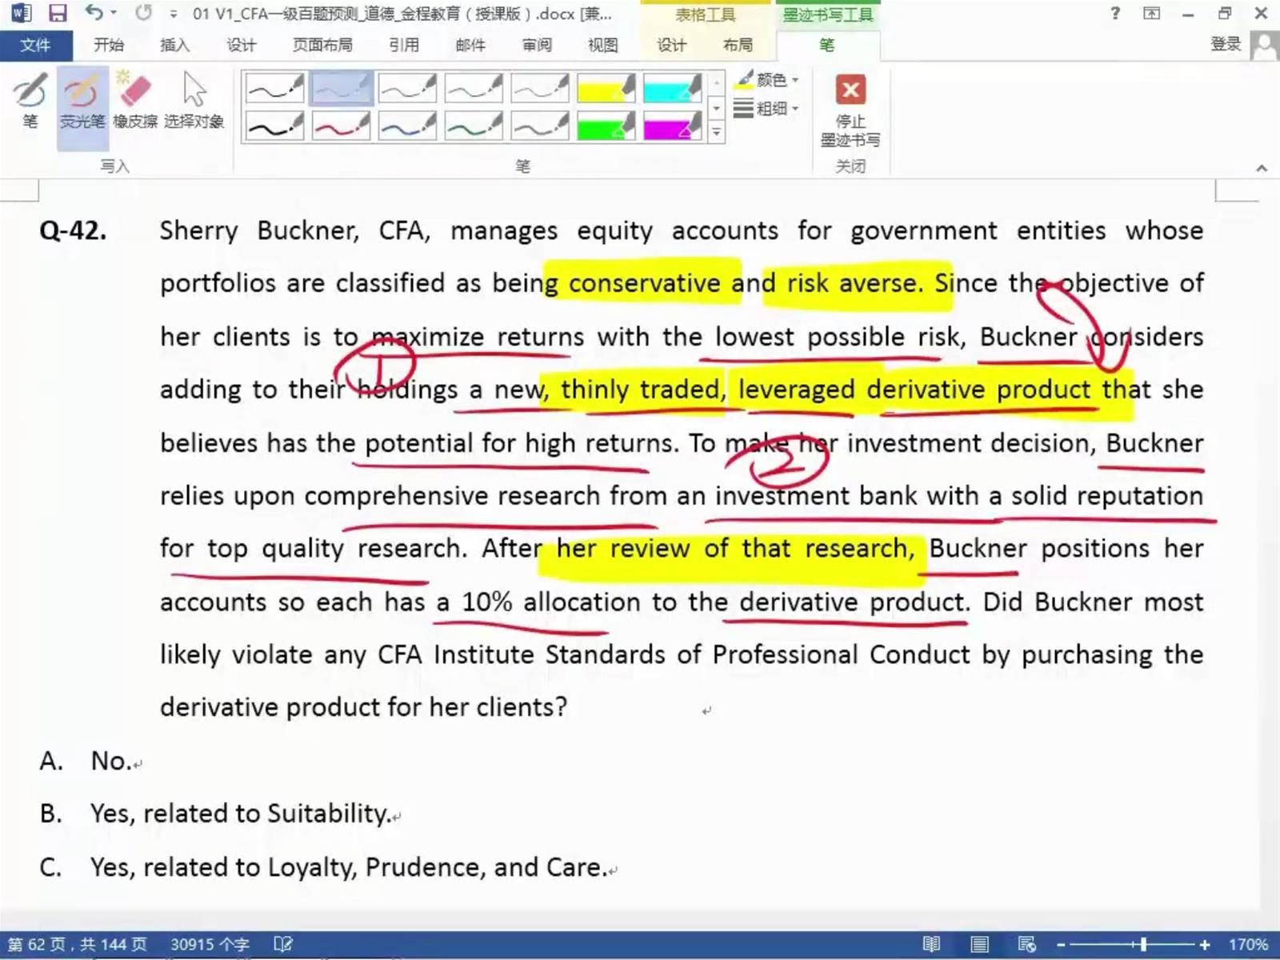Open the View (视图) tab
Image resolution: width=1280 pixels, height=960 pixels.
point(602,45)
